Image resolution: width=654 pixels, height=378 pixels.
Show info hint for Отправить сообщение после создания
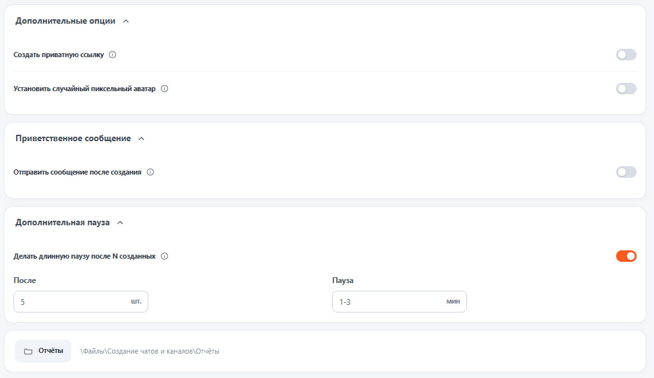pos(150,172)
